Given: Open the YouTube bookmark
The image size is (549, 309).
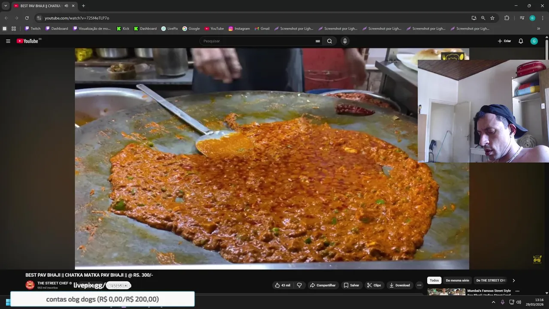Looking at the screenshot, I should 214,29.
